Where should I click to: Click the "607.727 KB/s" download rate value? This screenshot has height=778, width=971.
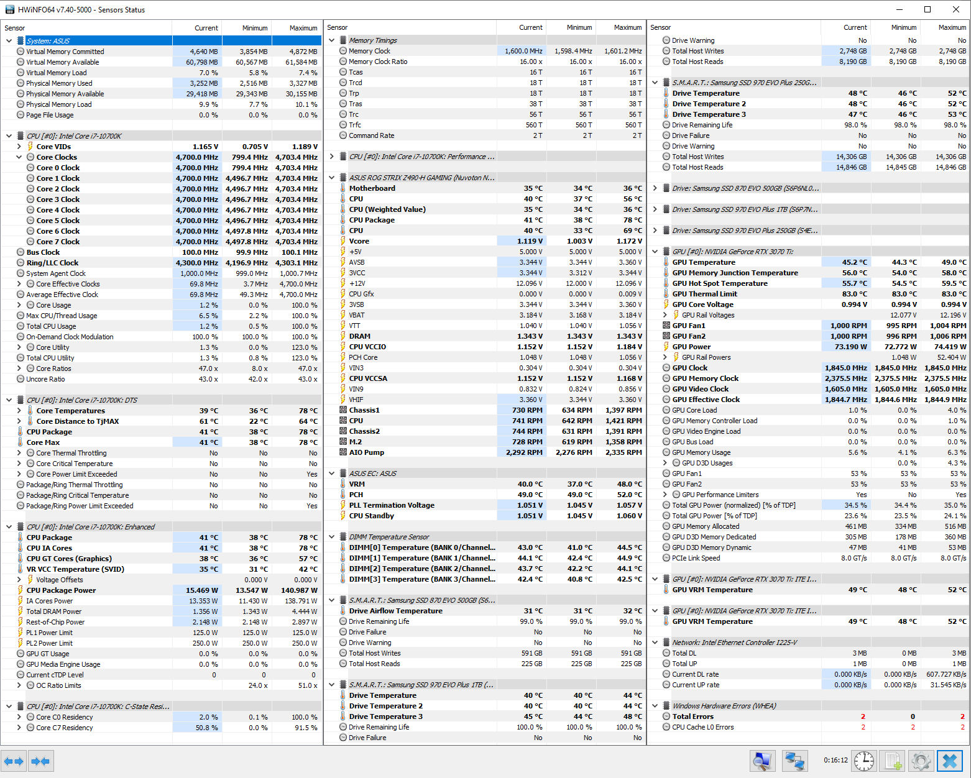click(946, 674)
